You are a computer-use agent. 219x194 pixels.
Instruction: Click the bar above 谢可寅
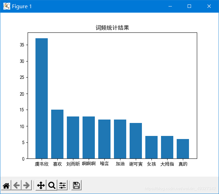136,141
